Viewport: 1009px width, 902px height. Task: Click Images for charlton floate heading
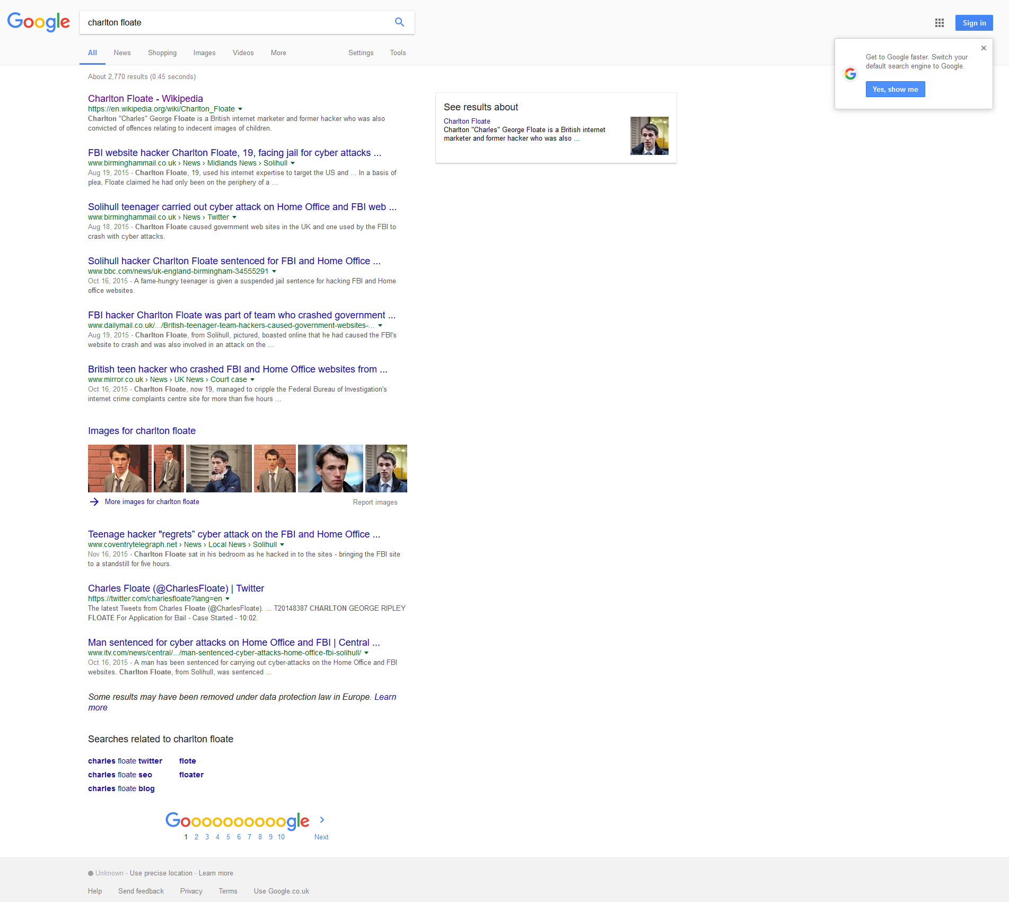point(142,431)
